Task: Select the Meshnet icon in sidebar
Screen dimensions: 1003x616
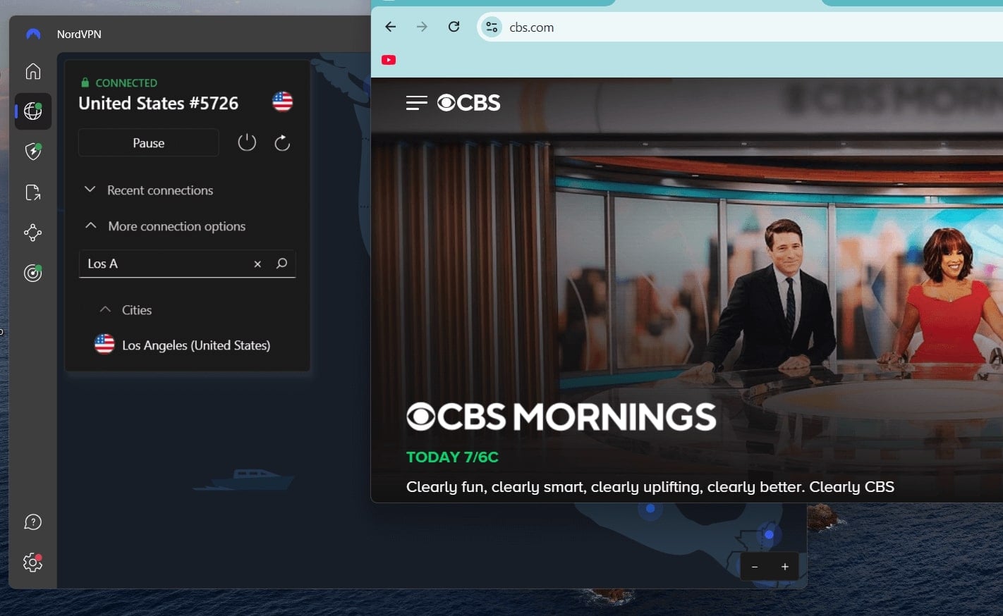Action: click(x=32, y=233)
